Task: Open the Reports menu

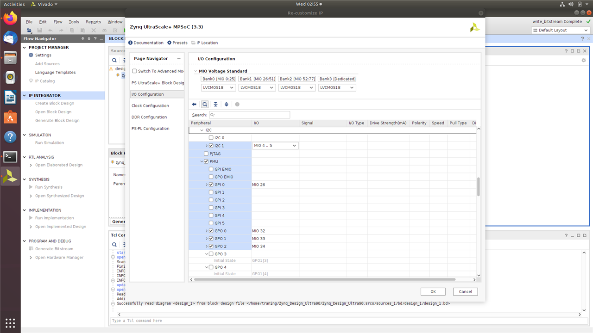Action: click(x=93, y=22)
